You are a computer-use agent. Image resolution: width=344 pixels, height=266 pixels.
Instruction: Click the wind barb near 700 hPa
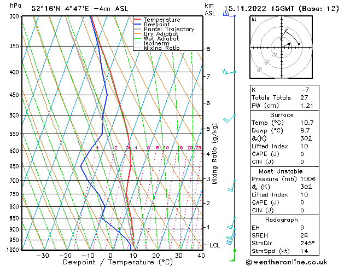(231, 186)
